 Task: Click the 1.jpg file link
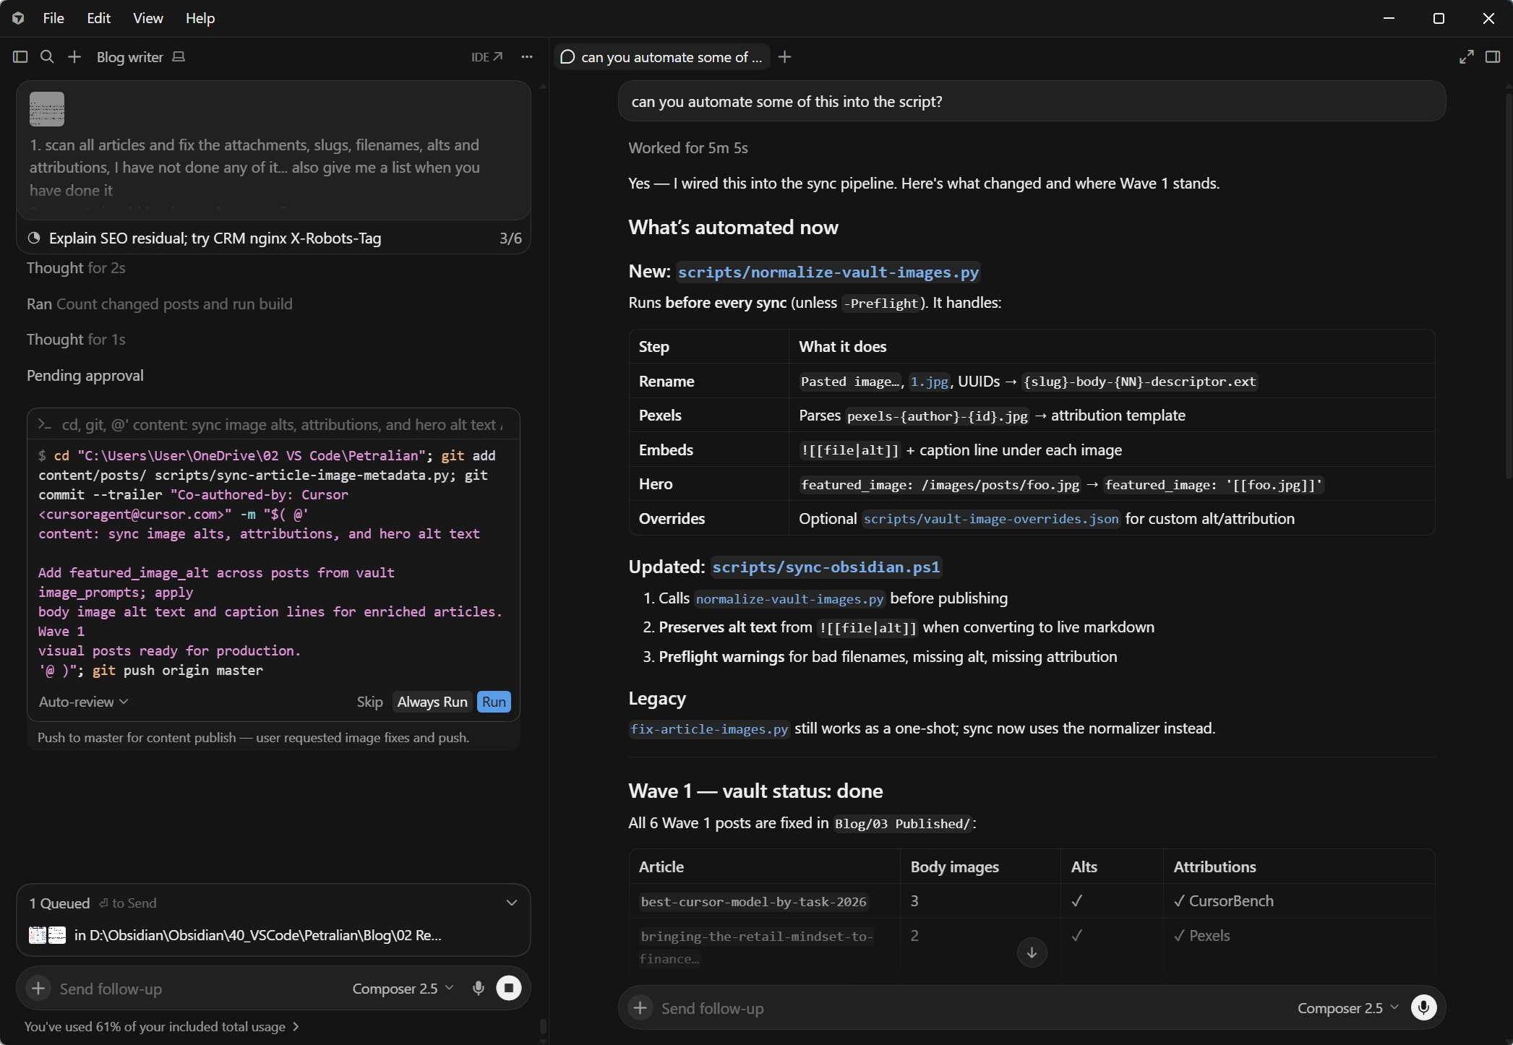pyautogui.click(x=929, y=382)
